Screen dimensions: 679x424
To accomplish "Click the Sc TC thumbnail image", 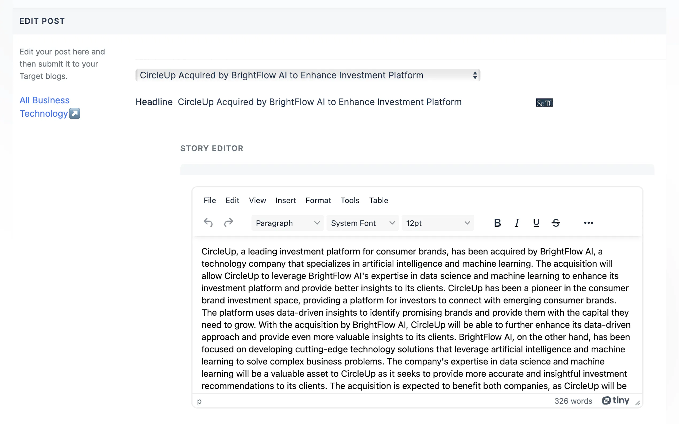I will [x=544, y=103].
